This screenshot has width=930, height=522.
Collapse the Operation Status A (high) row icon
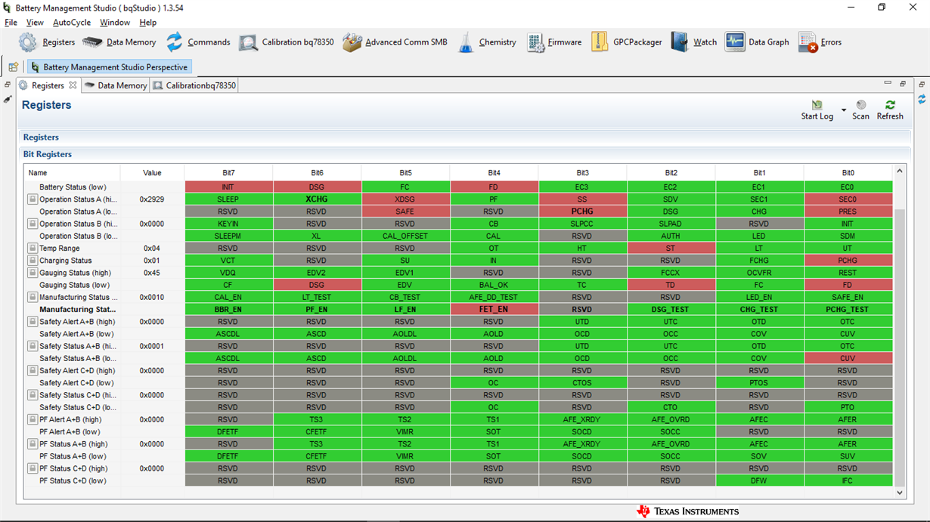(33, 199)
